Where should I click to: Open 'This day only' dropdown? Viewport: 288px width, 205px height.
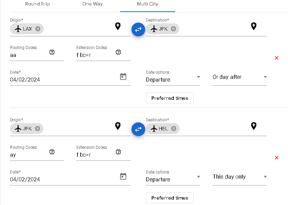pos(239,177)
